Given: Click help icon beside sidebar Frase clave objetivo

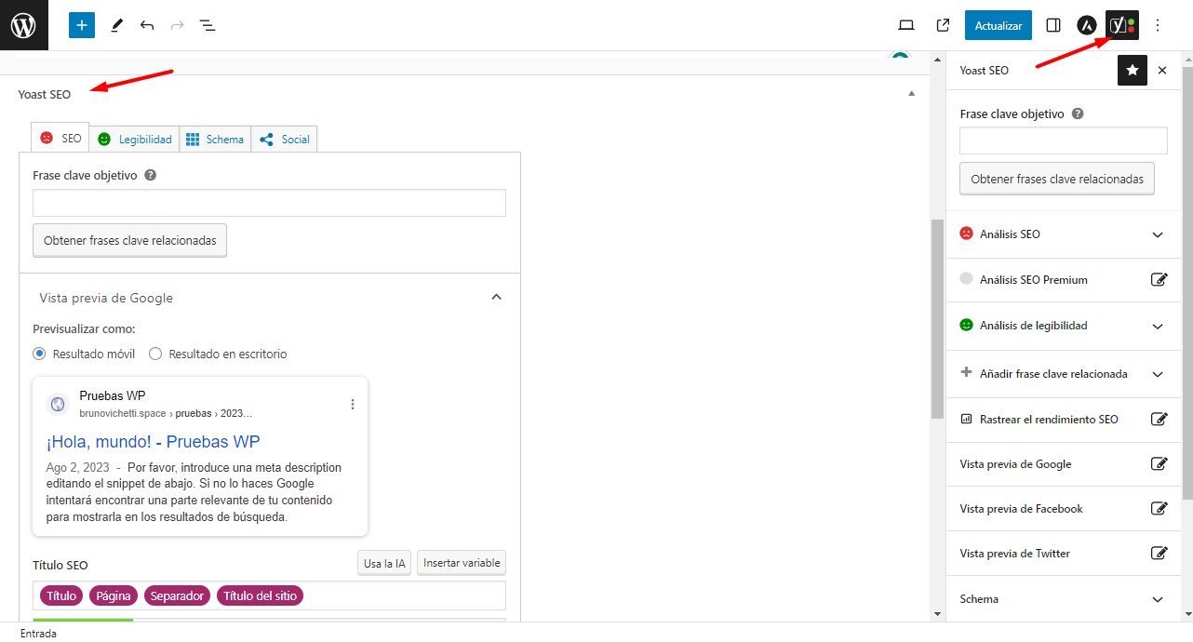Looking at the screenshot, I should point(1078,114).
